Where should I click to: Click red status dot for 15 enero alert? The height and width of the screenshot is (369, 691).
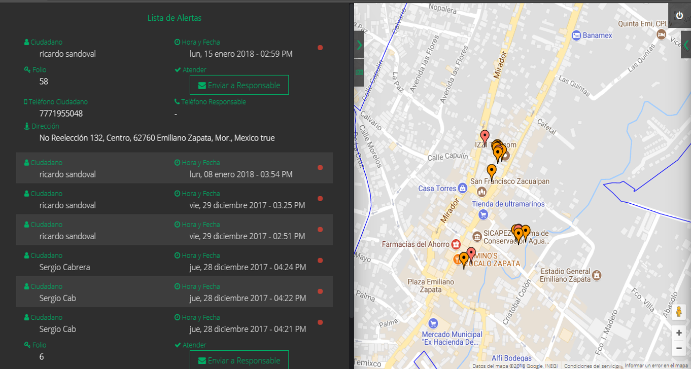coord(320,48)
